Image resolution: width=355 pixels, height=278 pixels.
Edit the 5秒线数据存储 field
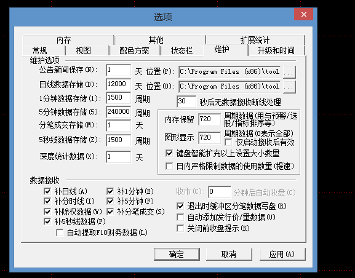point(118,140)
